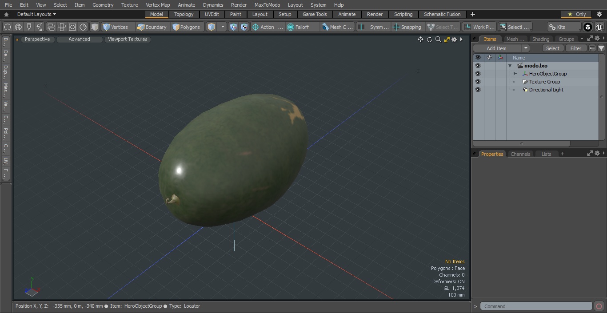This screenshot has width=607, height=313.
Task: Select the Texture Group item
Action: click(x=544, y=82)
